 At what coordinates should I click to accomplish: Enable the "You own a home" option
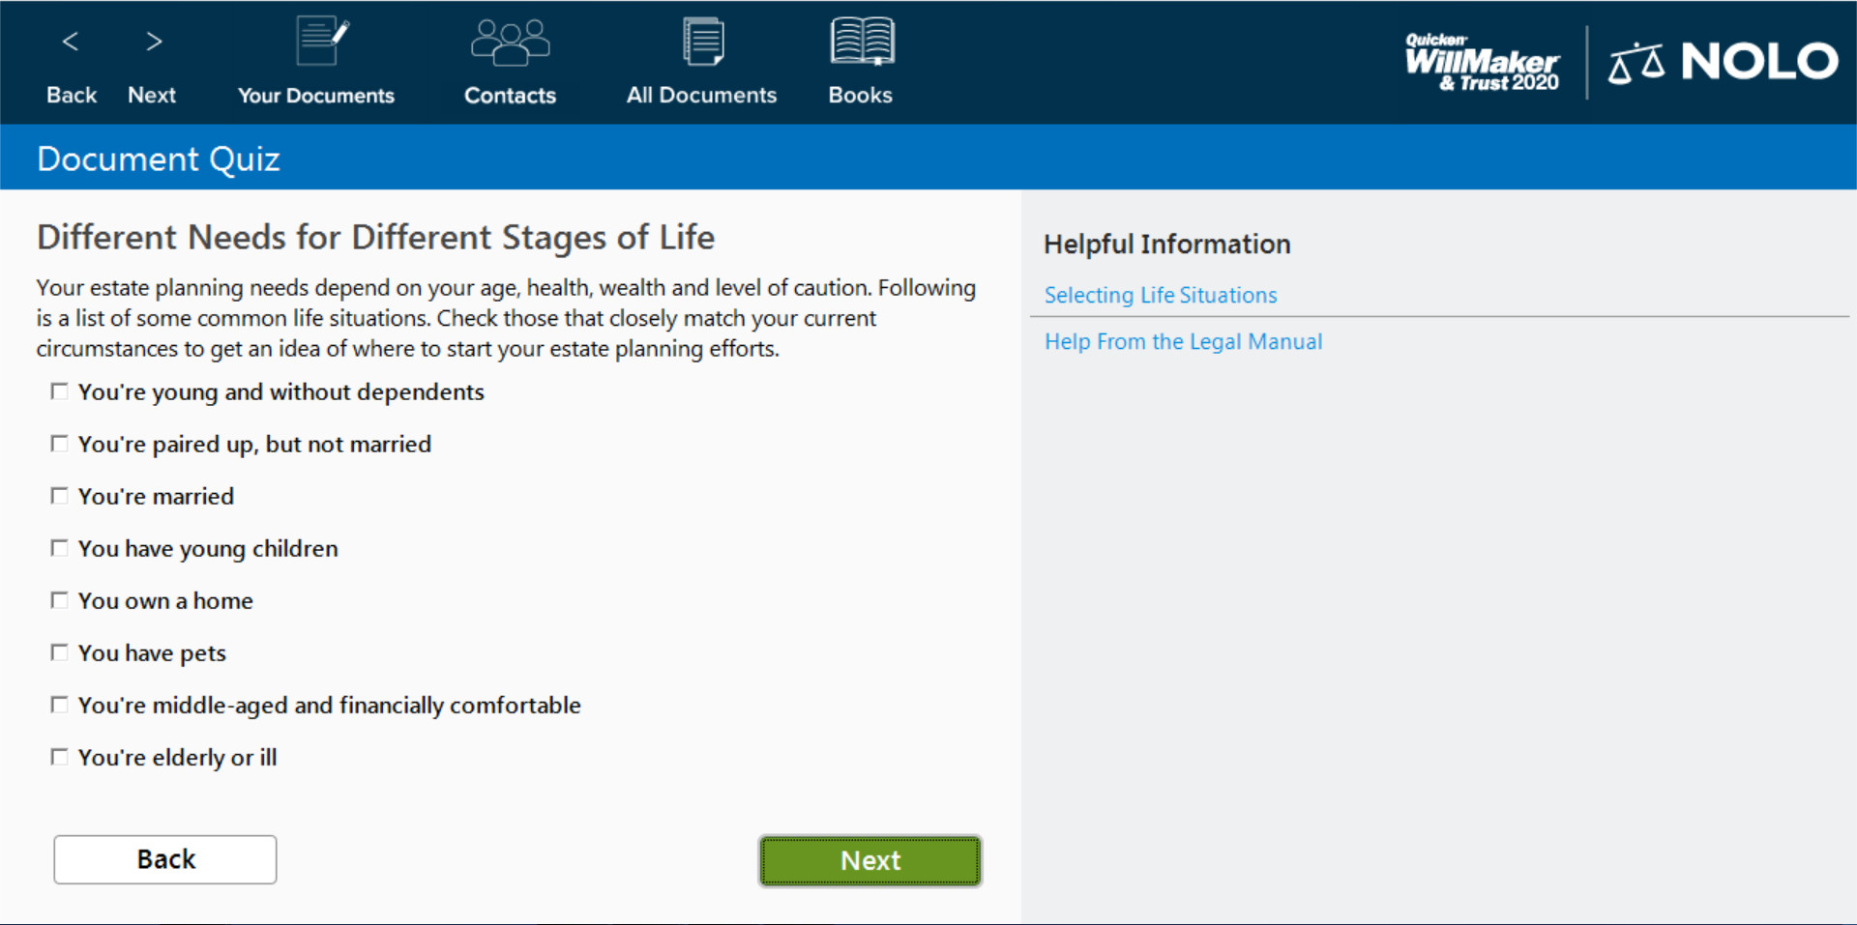(59, 599)
